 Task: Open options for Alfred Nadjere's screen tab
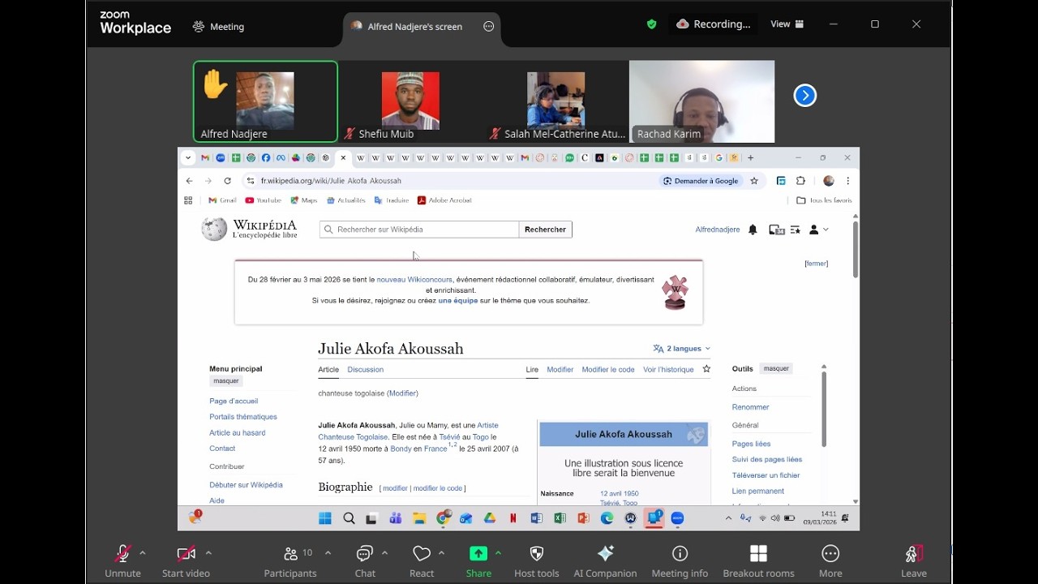488,26
